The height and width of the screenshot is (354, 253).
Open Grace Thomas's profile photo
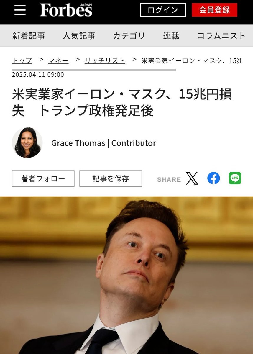[x=27, y=143]
